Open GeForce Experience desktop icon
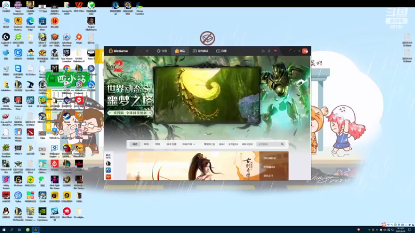415x233 pixels. (43, 214)
